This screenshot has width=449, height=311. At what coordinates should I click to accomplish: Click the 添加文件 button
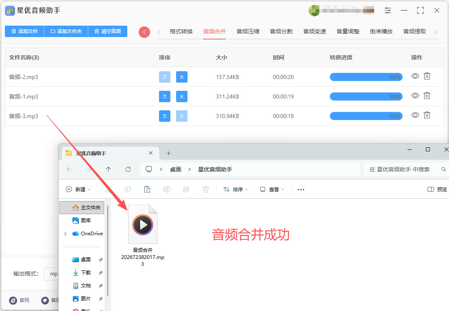pyautogui.click(x=25, y=31)
